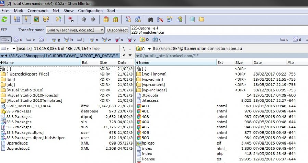Open the Show menu
The width and height of the screenshot is (308, 163).
[x=68, y=11]
